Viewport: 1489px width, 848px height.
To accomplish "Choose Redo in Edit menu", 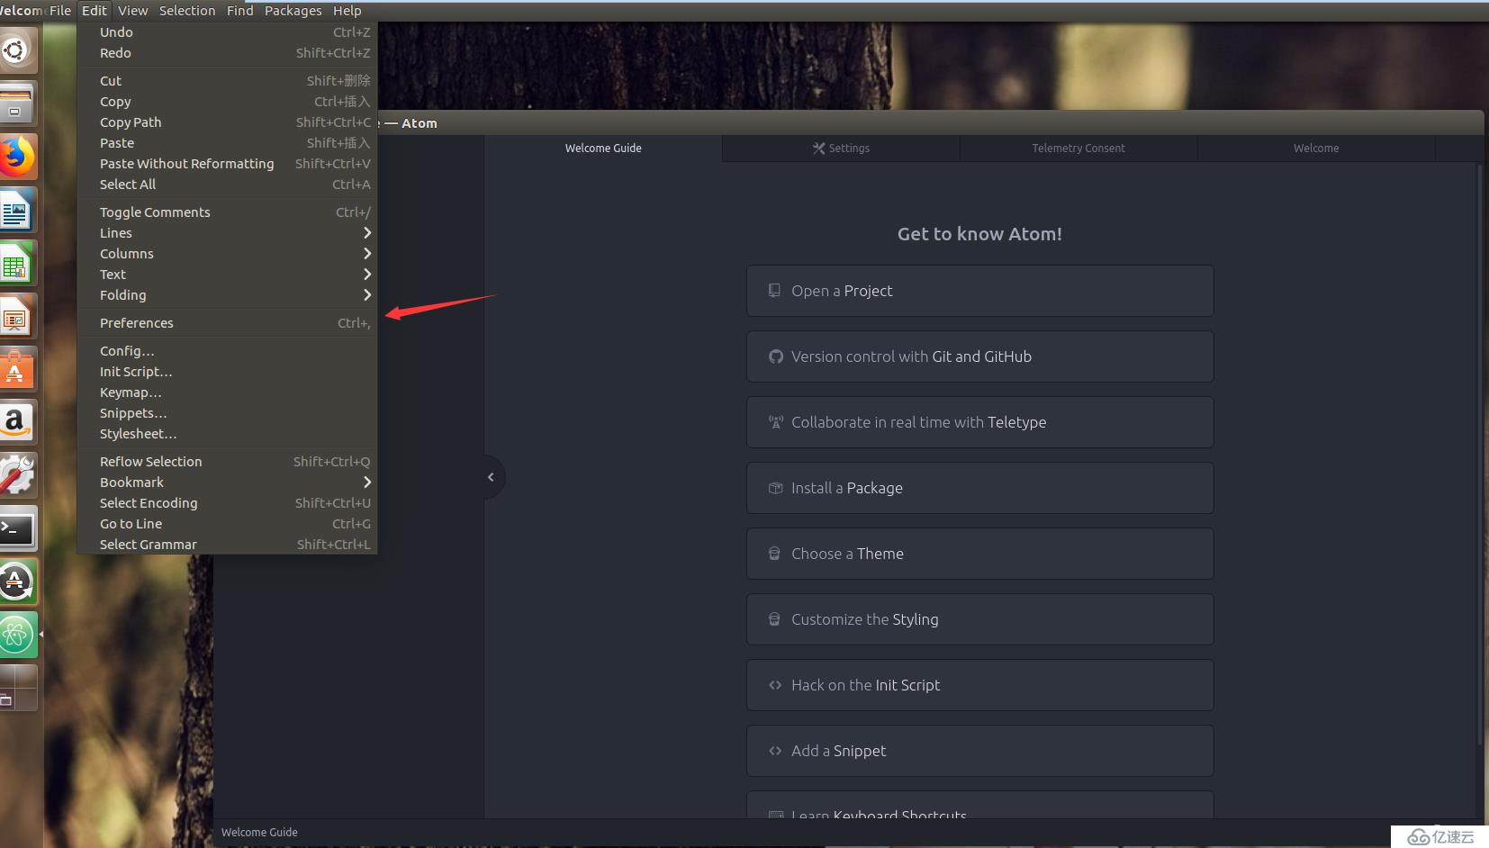I will (227, 53).
